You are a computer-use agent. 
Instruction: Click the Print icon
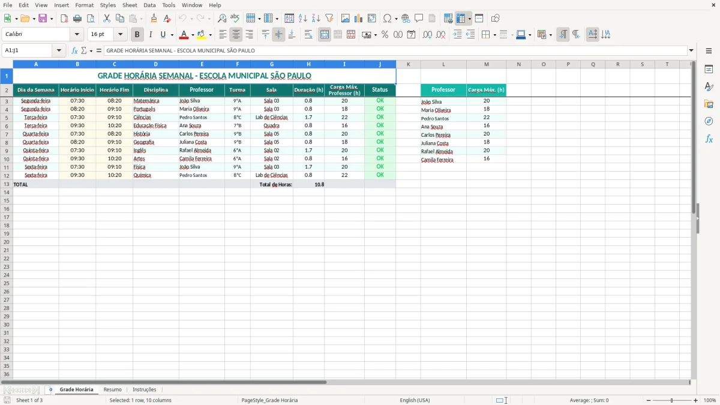(x=77, y=19)
